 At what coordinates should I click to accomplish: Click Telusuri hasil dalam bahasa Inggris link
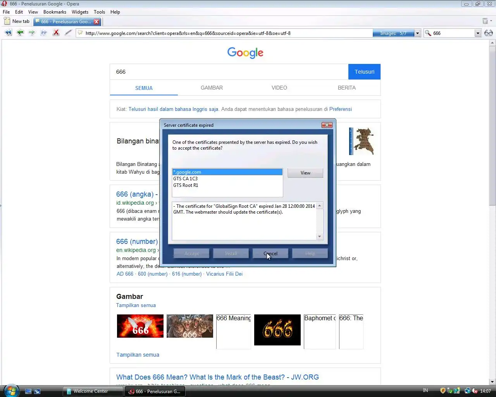click(x=173, y=109)
